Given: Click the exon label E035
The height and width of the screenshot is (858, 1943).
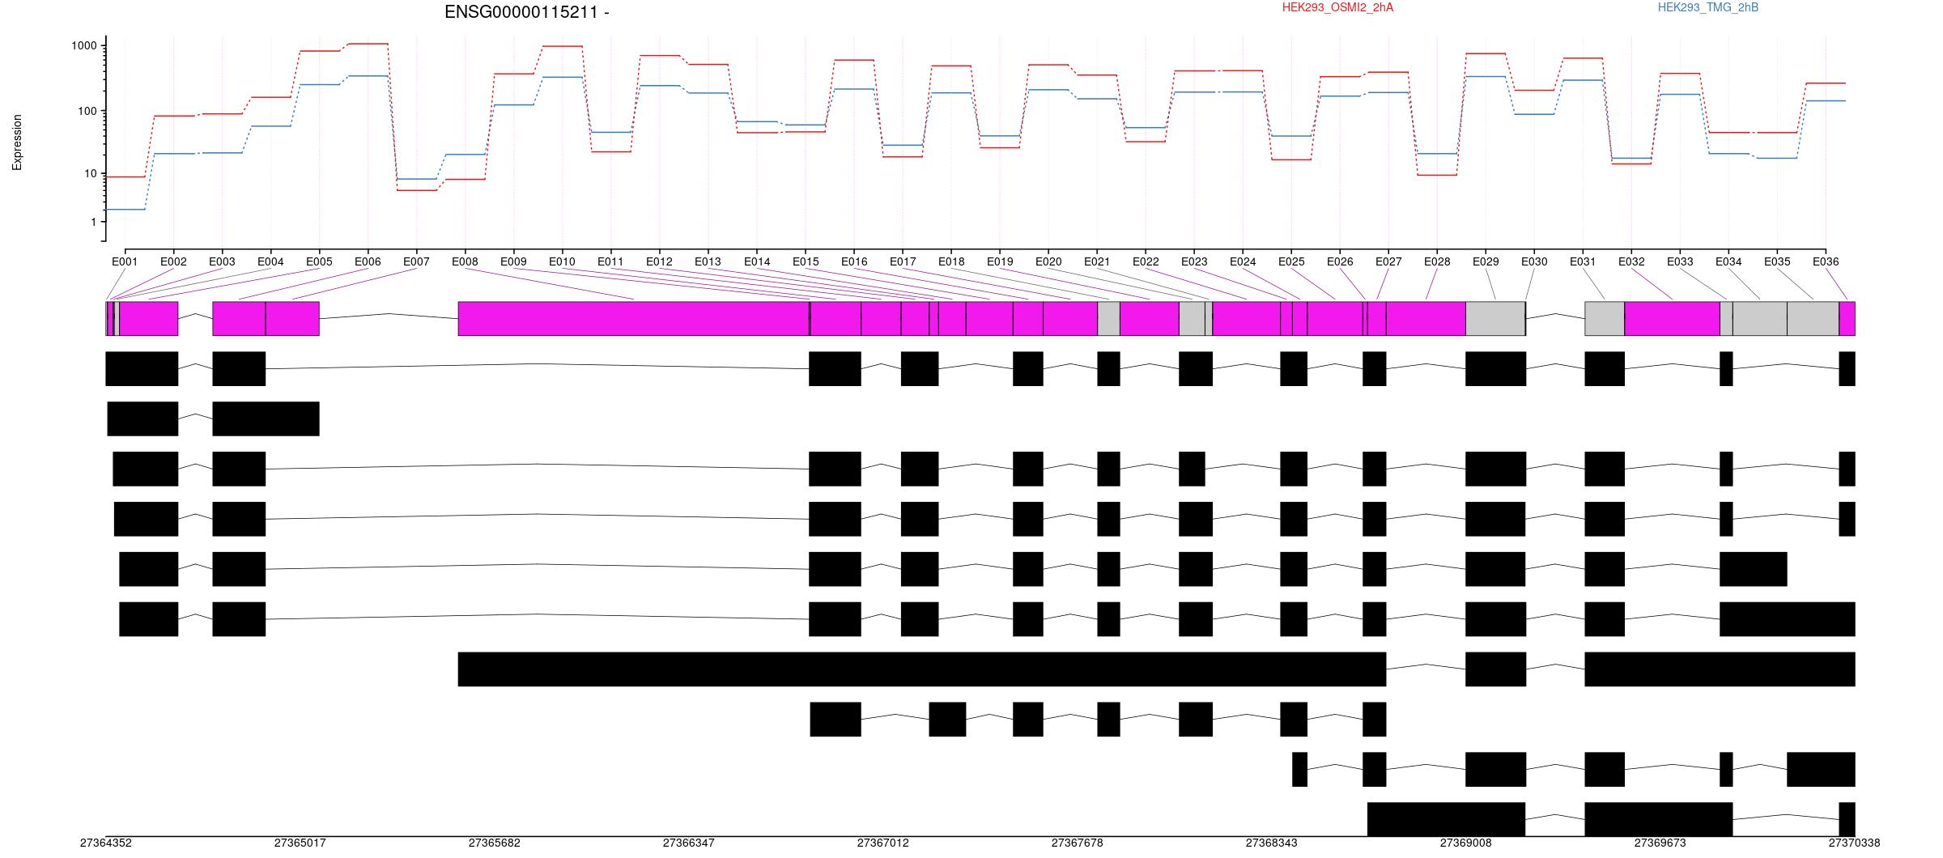Looking at the screenshot, I should point(1777,261).
